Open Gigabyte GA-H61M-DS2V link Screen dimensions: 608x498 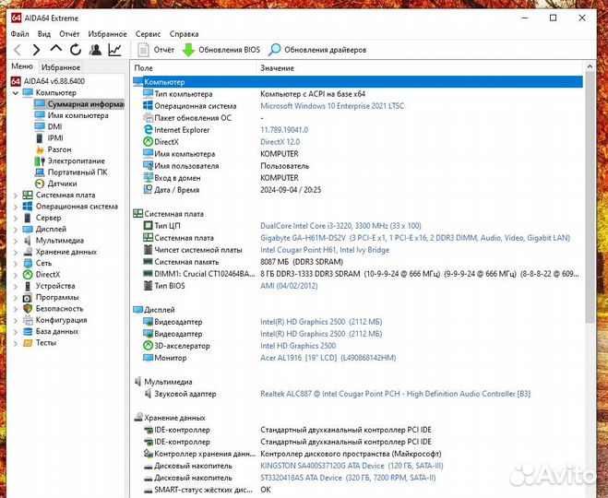click(415, 238)
